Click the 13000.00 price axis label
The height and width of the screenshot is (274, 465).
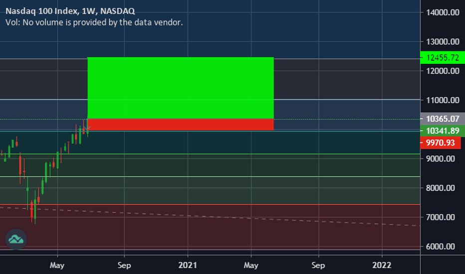tap(443, 41)
